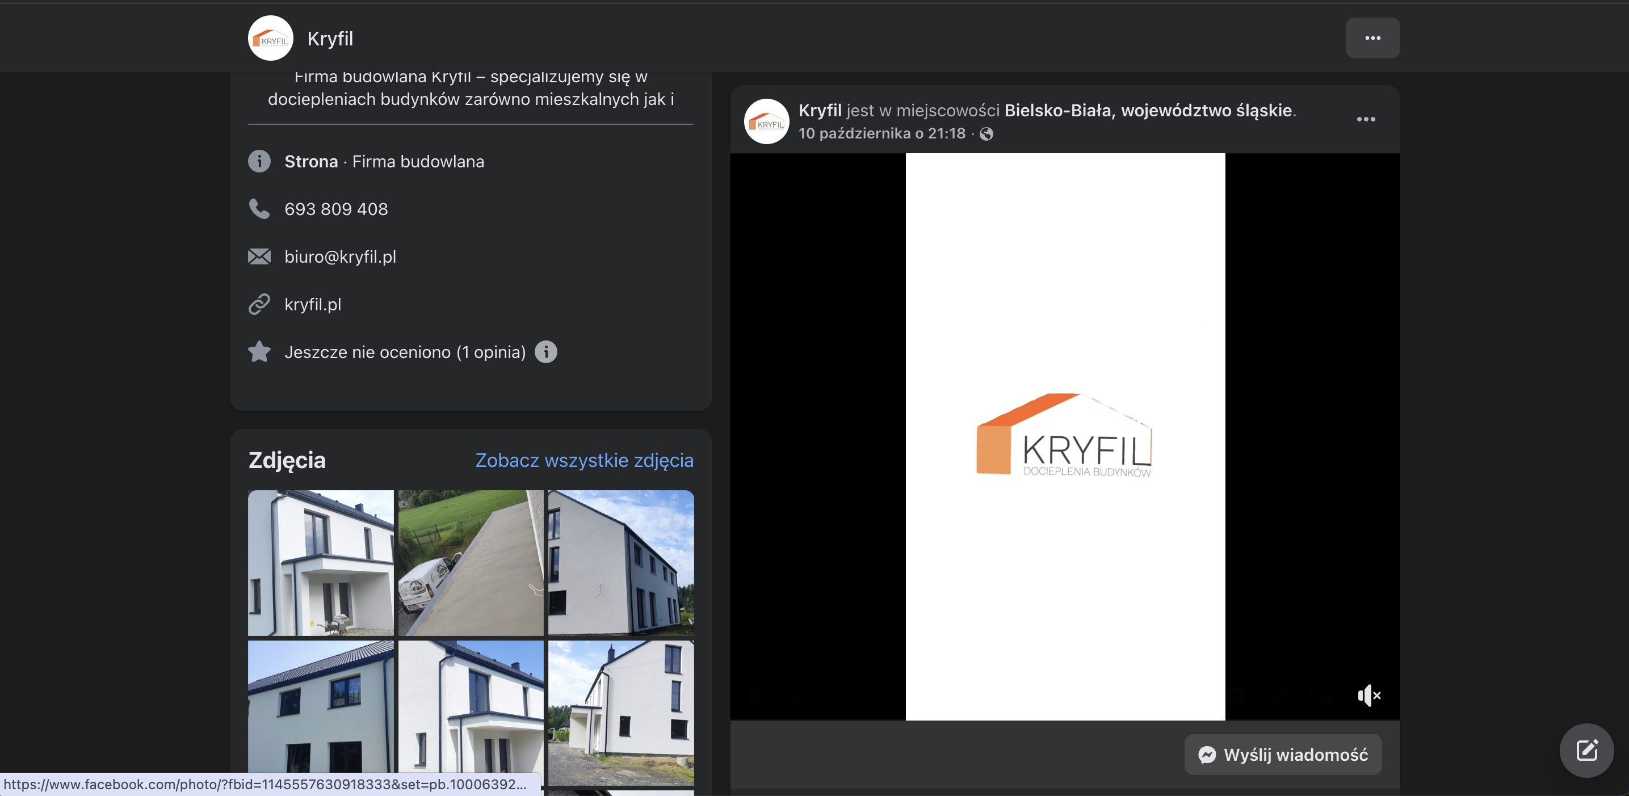The image size is (1629, 796).
Task: Click the envelope email icon
Action: (259, 256)
